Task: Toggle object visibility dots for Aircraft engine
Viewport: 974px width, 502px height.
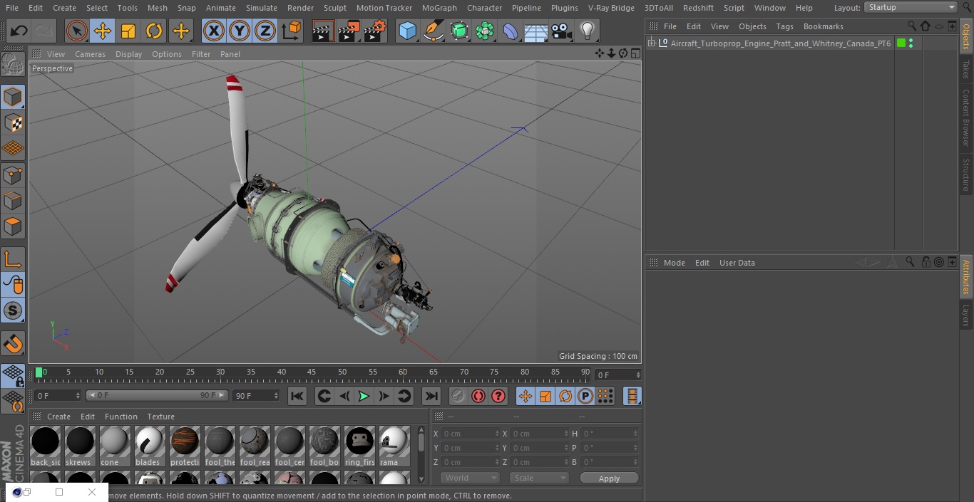Action: 911,43
